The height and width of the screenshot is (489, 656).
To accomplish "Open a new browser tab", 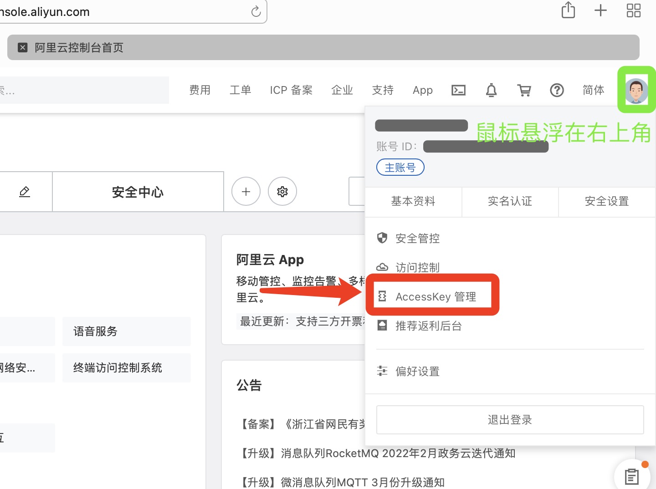I will click(601, 10).
